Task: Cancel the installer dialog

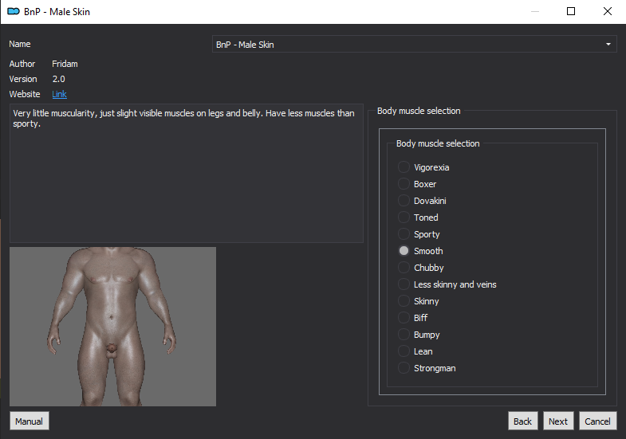Action: tap(597, 421)
